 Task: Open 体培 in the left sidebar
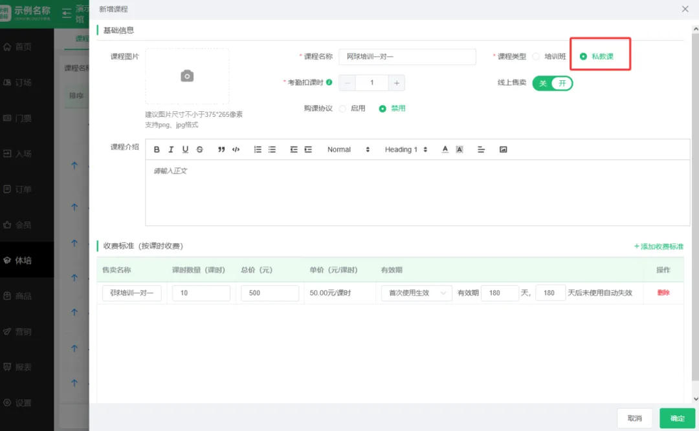23,260
